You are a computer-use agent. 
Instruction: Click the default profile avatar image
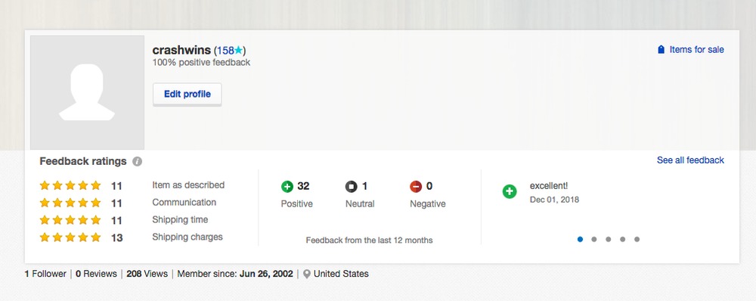87,92
